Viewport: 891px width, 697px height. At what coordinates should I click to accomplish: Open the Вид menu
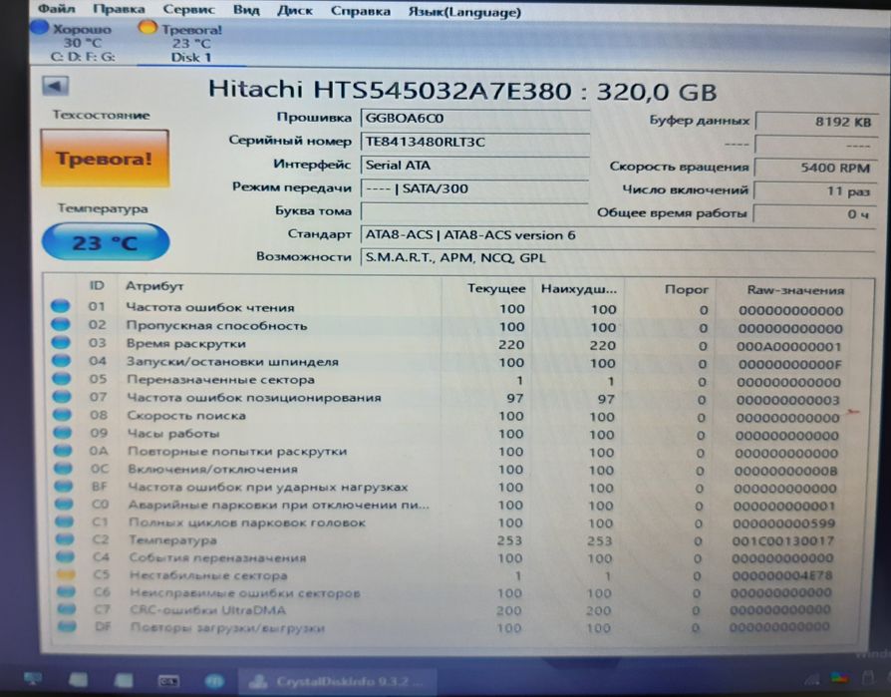(246, 11)
